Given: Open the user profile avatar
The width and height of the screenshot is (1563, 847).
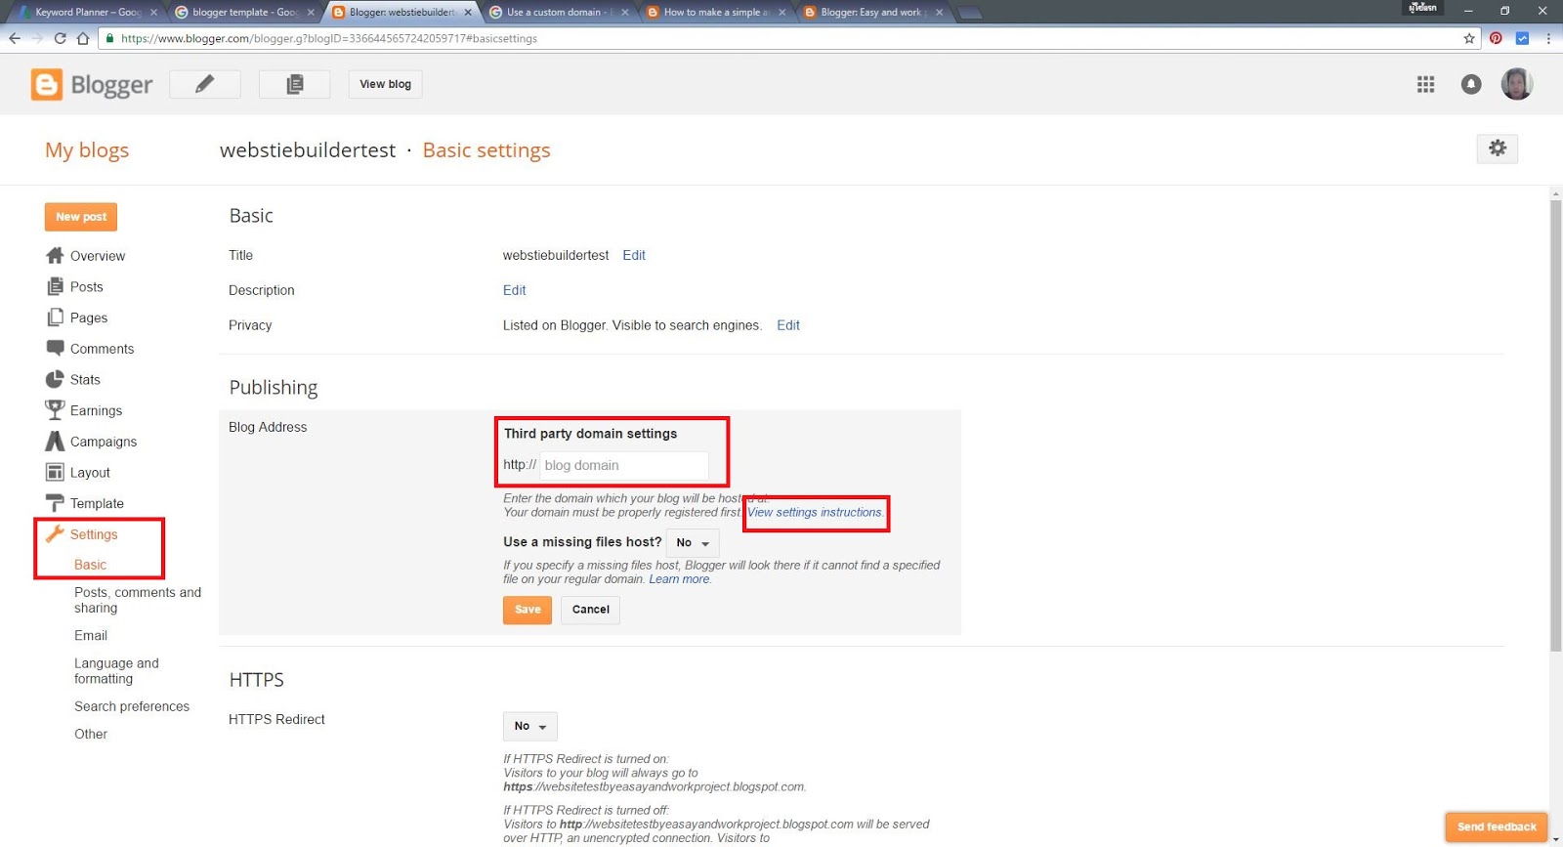Looking at the screenshot, I should (1516, 84).
